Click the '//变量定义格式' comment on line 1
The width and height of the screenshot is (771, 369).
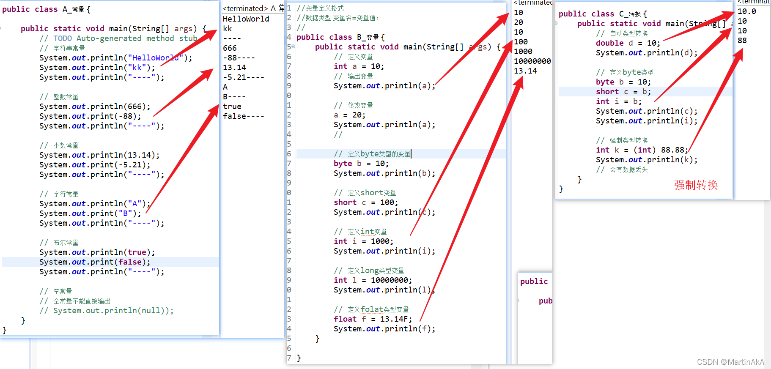[x=320, y=8]
